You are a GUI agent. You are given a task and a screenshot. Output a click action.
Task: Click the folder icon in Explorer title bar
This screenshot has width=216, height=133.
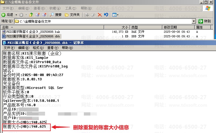2,2
